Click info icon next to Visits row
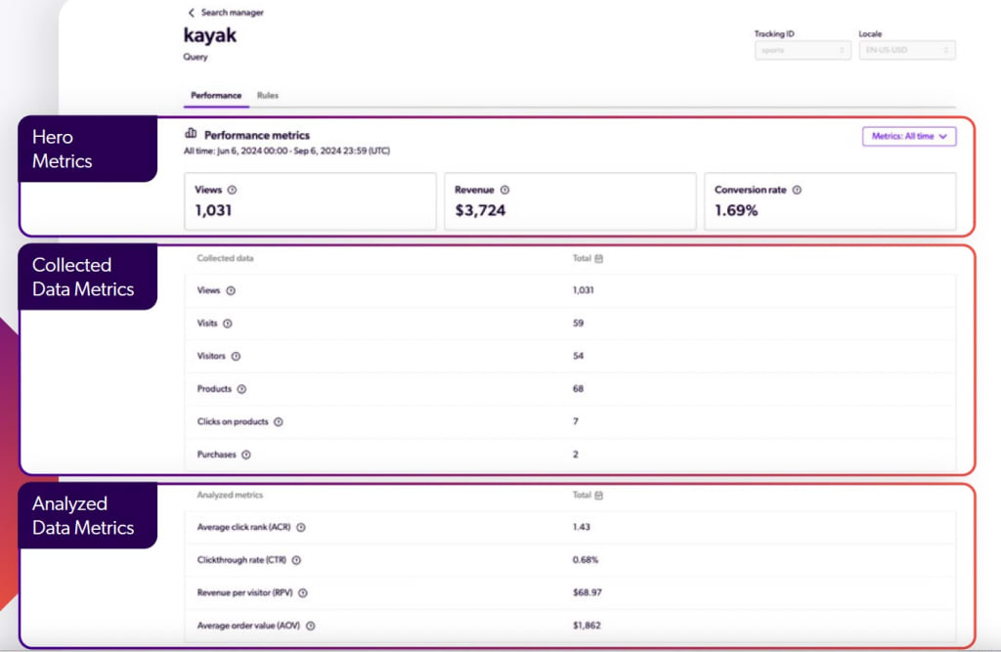This screenshot has height=652, width=1001. click(x=228, y=324)
